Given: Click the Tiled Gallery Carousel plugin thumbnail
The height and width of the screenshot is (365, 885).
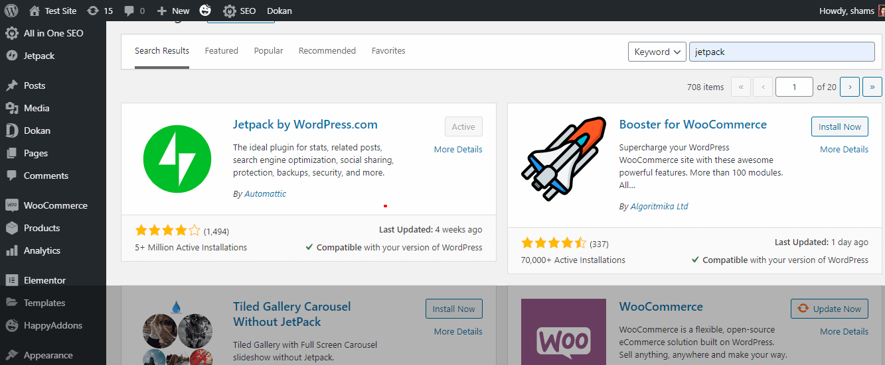Looking at the screenshot, I should tap(177, 332).
